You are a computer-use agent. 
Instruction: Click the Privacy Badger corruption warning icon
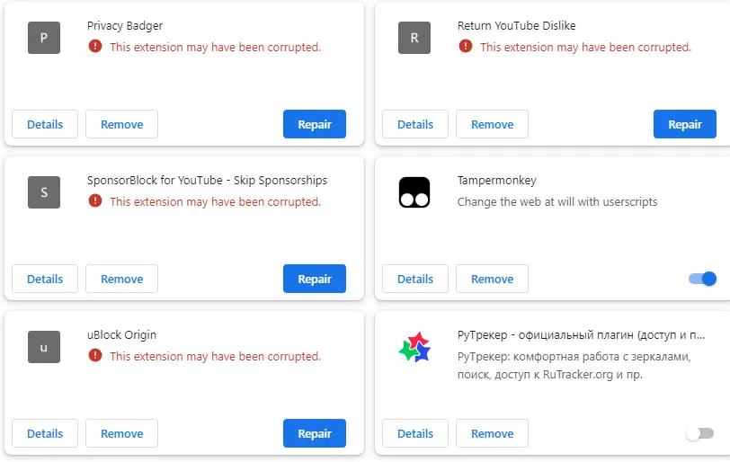tap(95, 46)
